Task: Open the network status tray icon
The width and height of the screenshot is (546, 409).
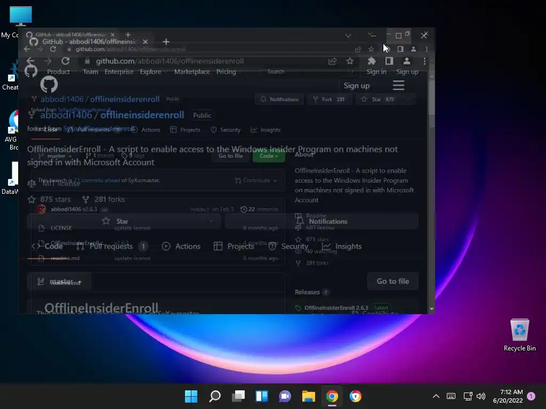Action: [x=468, y=396]
